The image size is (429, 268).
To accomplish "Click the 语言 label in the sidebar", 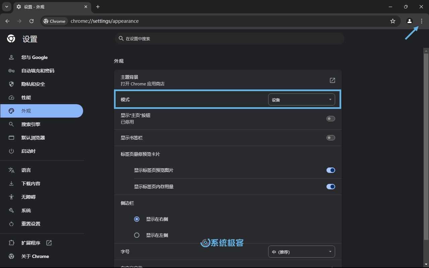I will coord(26,170).
